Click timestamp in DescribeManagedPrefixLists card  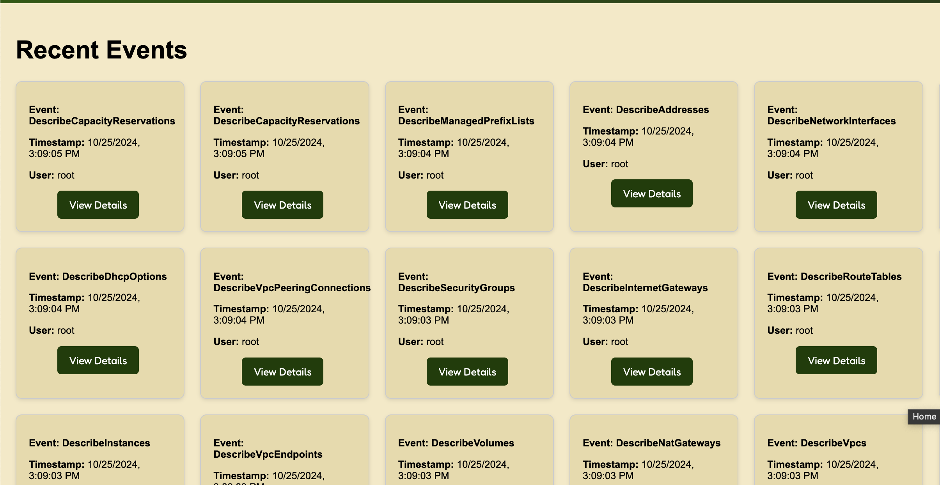pyautogui.click(x=453, y=148)
